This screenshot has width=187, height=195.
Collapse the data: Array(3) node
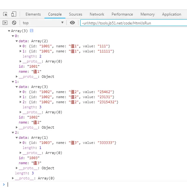click(x=17, y=87)
